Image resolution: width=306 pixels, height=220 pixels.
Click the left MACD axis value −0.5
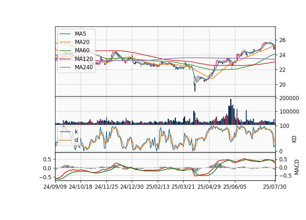point(45,177)
